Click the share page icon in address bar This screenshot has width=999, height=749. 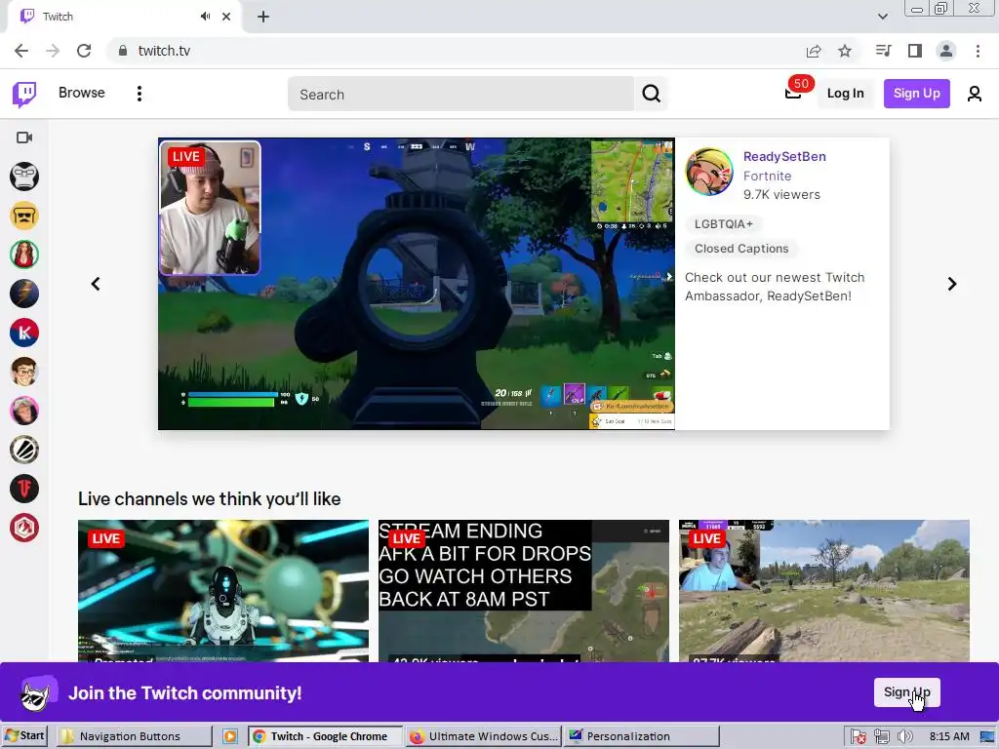tap(814, 51)
